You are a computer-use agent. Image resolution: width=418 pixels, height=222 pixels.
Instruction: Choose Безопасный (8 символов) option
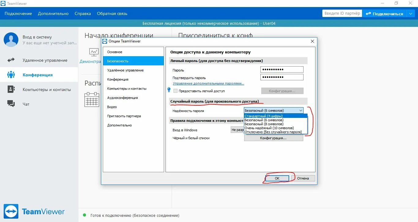[275, 124]
